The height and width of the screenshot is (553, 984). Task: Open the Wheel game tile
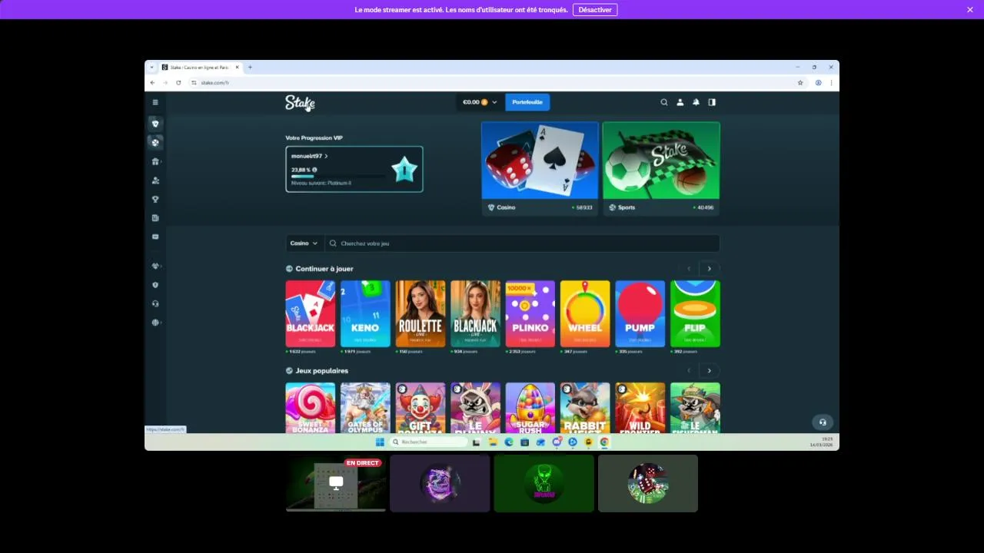pos(585,313)
